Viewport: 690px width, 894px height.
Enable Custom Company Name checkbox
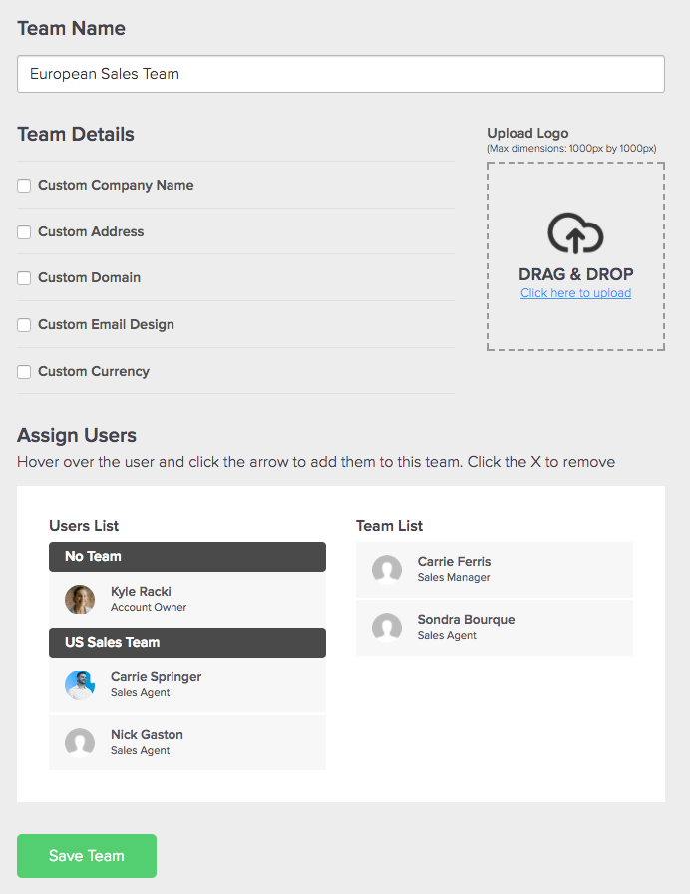click(24, 186)
